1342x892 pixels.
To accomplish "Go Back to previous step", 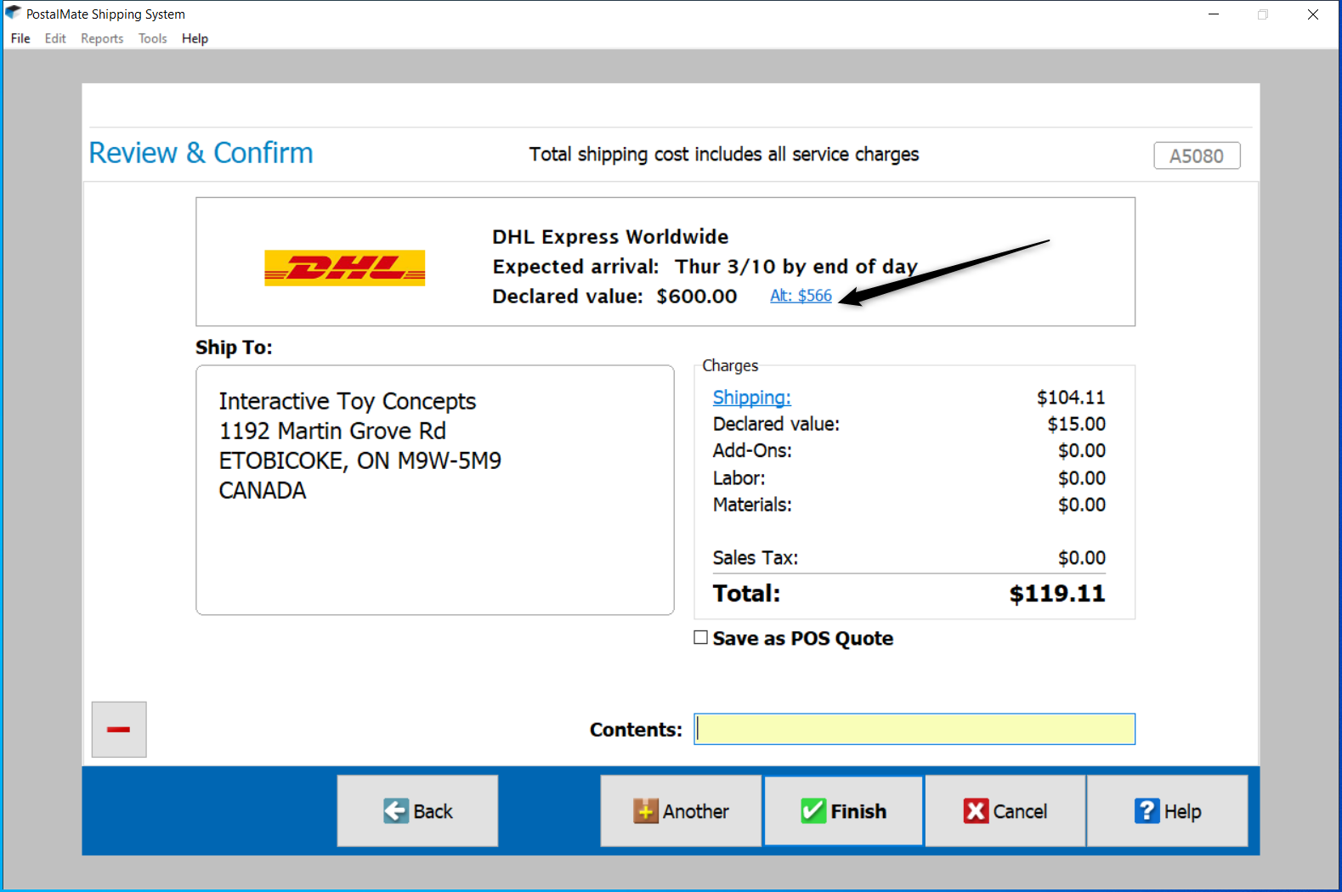I will pyautogui.click(x=417, y=810).
